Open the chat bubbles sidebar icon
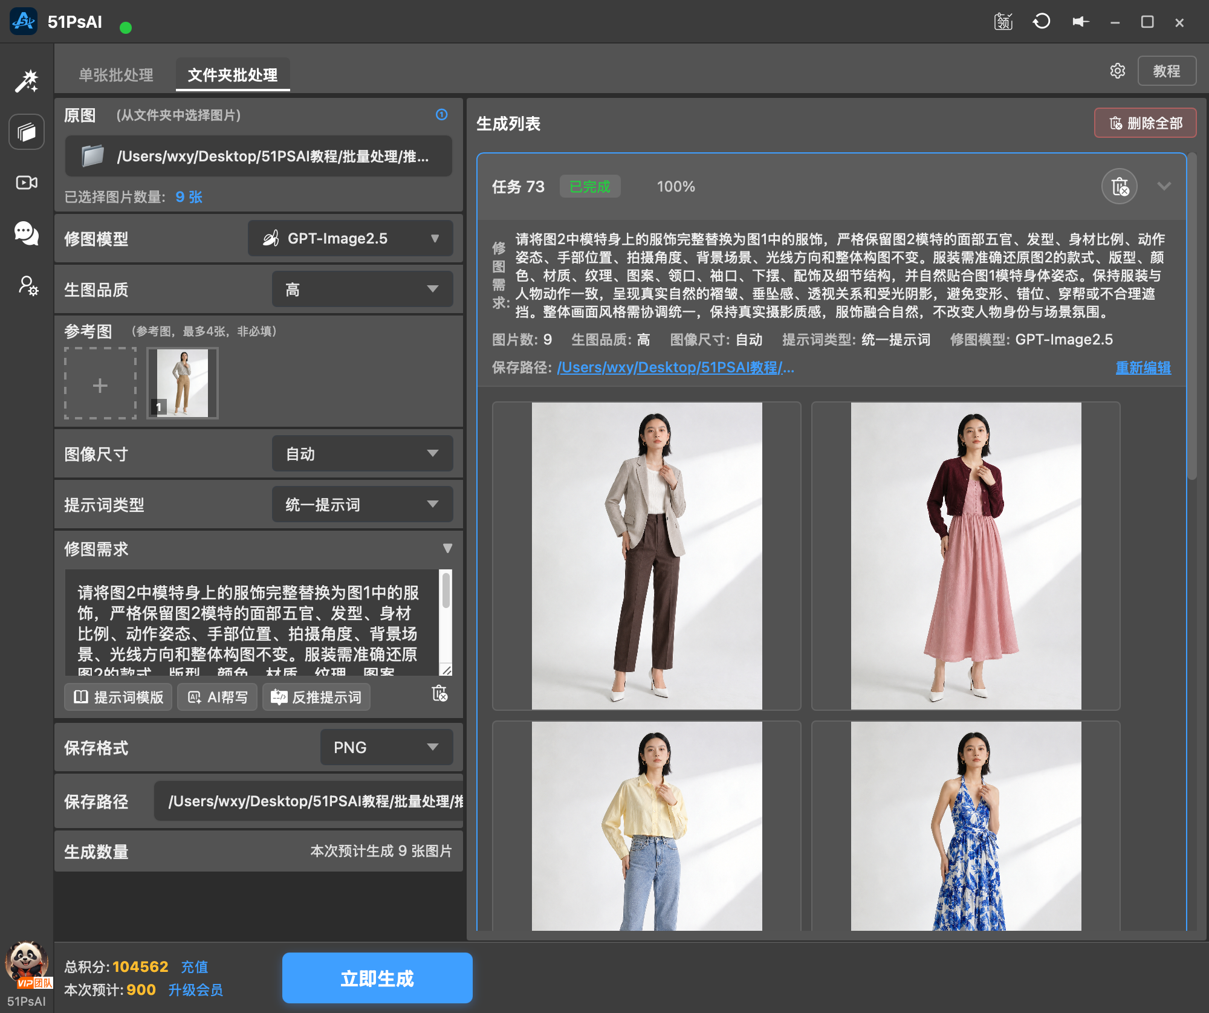 (x=27, y=233)
